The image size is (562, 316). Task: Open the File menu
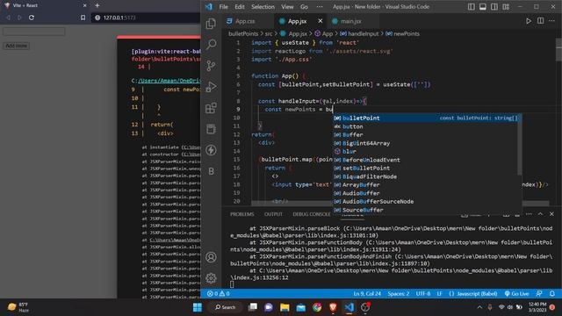pyautogui.click(x=223, y=7)
